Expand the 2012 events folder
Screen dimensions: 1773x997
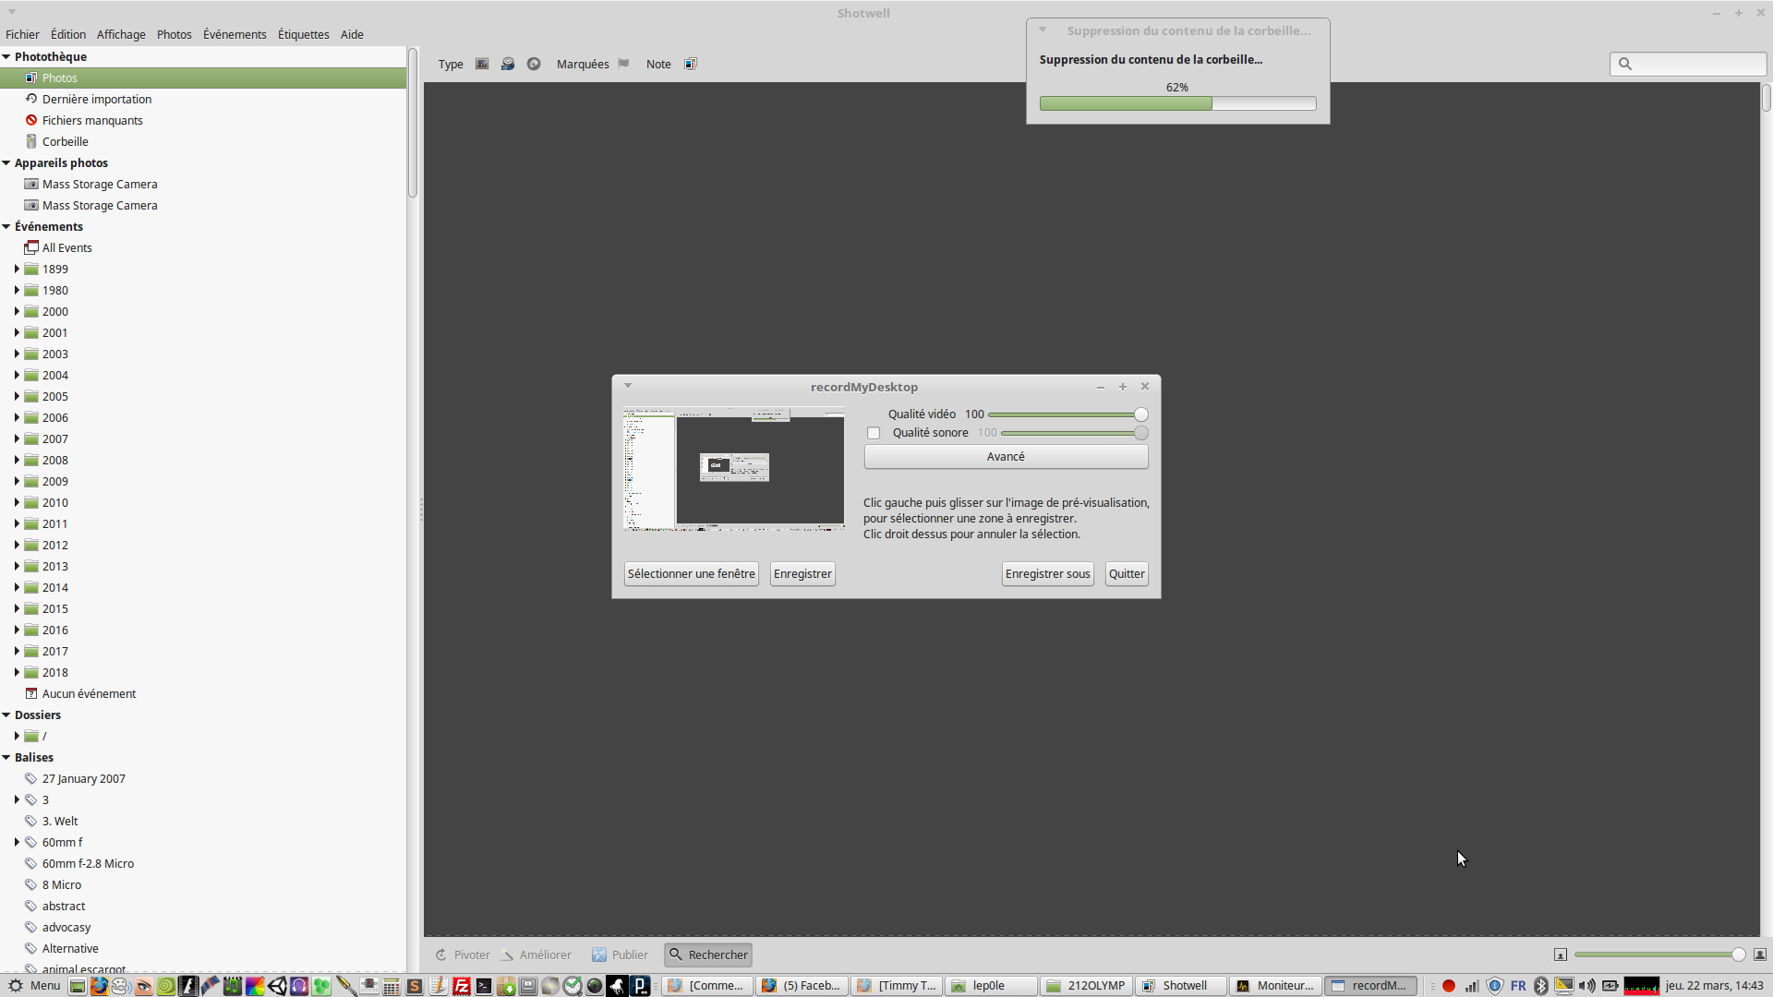17,545
